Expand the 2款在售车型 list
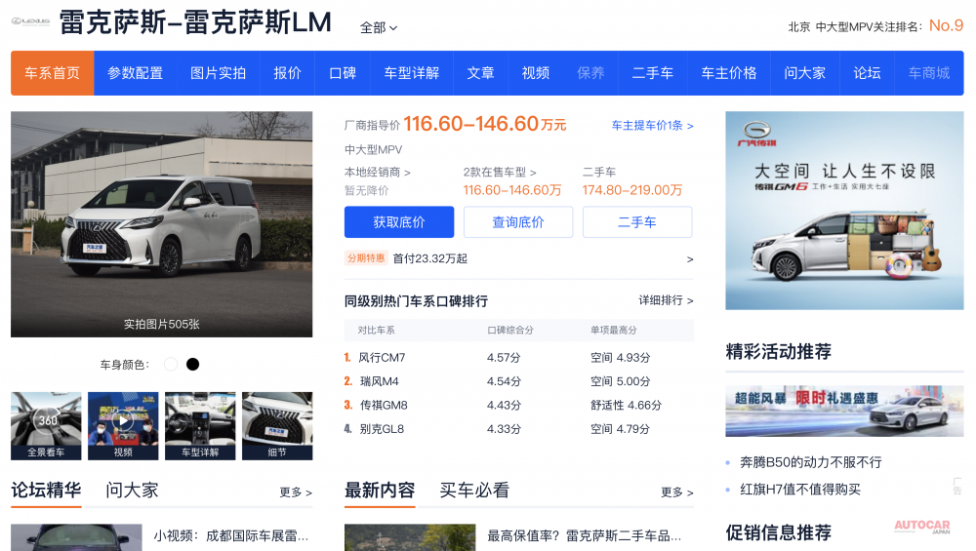976x551 pixels. point(500,173)
